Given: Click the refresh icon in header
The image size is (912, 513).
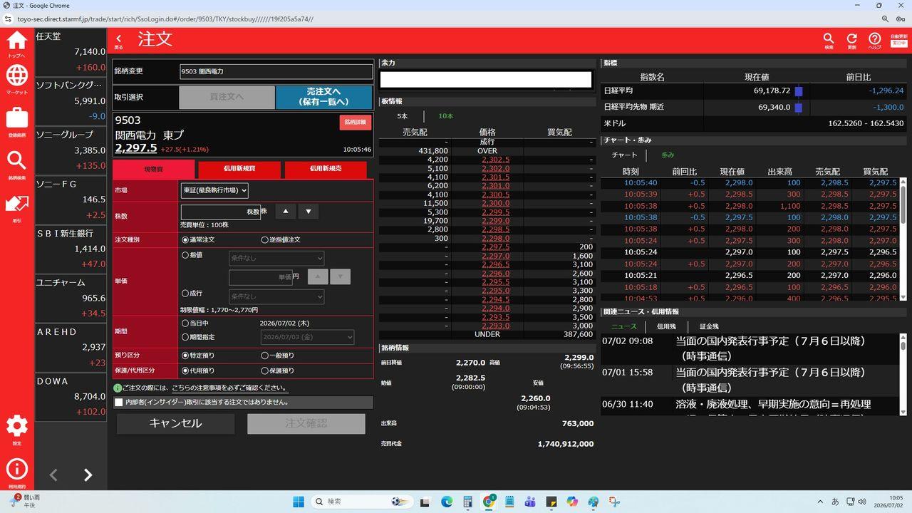Looking at the screenshot, I should coord(851,41).
